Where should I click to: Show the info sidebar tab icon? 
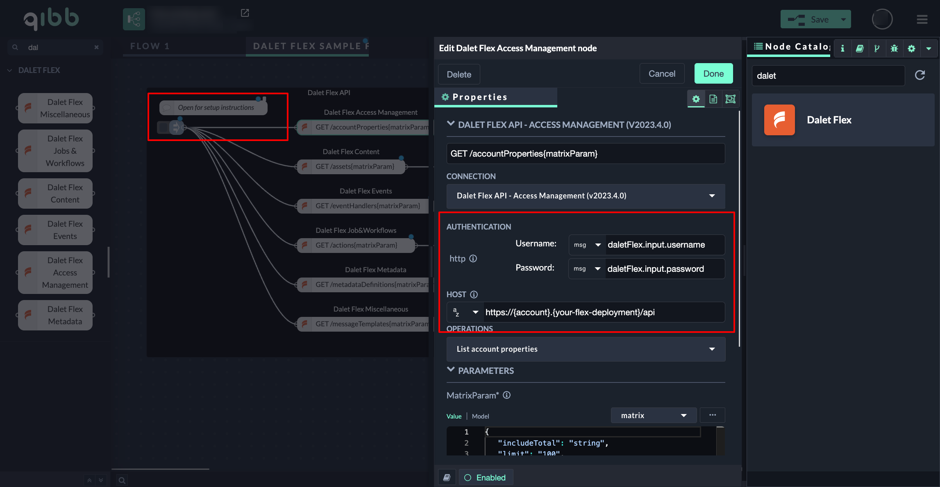click(842, 49)
